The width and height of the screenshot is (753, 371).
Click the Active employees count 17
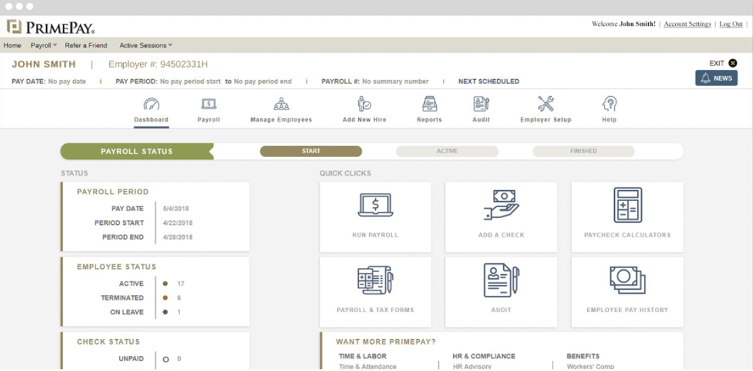coord(181,284)
